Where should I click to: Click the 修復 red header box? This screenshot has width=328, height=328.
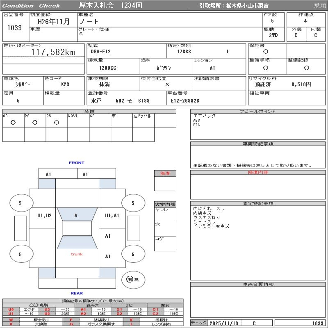point(165,173)
